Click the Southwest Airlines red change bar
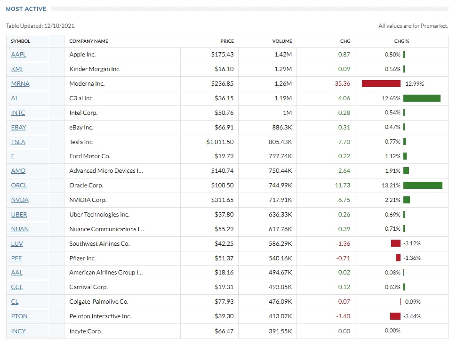Viewport: 457px width, 347px height. pos(396,243)
